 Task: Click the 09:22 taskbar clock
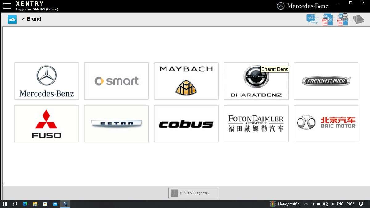(350, 204)
